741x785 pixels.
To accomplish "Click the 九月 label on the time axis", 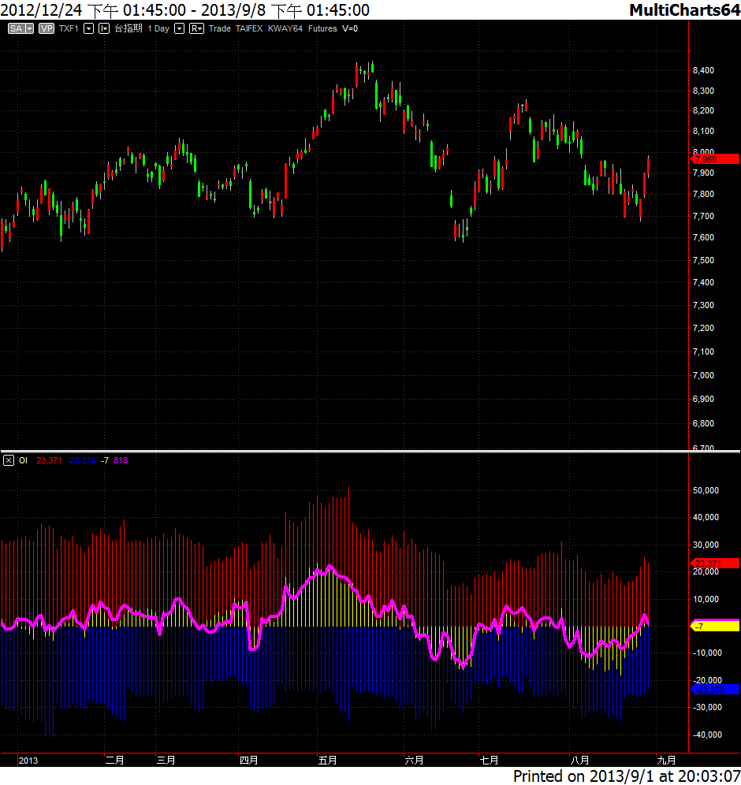I will click(666, 761).
